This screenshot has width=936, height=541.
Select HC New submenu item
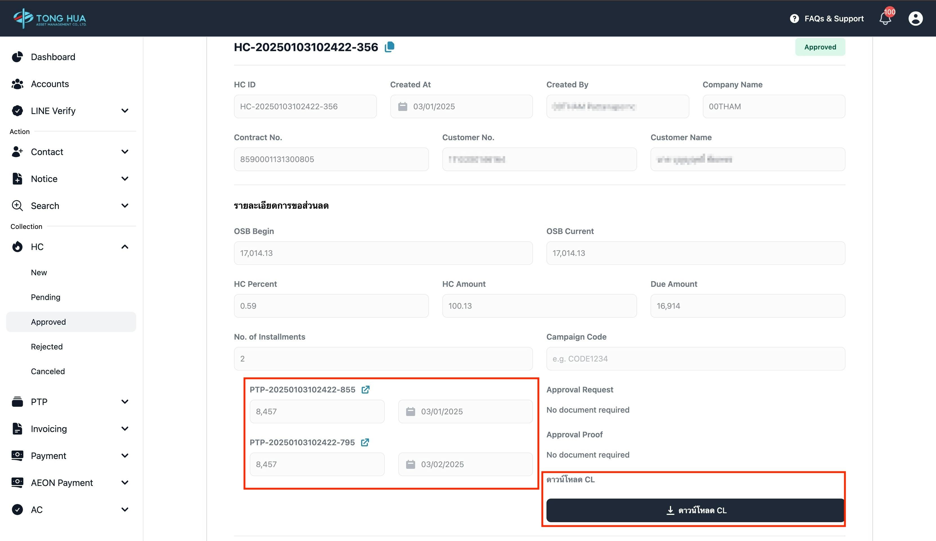pos(39,272)
